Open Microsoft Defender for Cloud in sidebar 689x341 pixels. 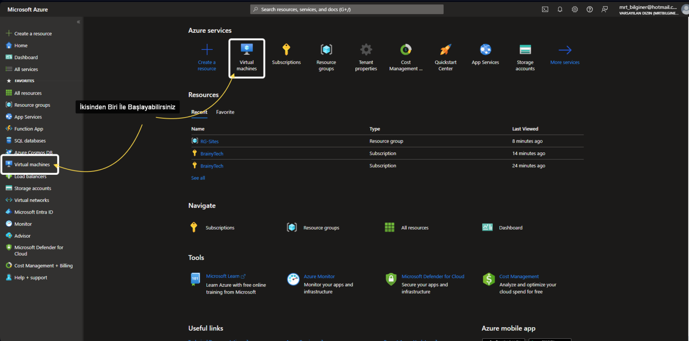click(x=34, y=251)
